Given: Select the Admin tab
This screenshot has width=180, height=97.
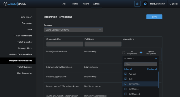Looking at the screenshot, I should click(96, 4).
